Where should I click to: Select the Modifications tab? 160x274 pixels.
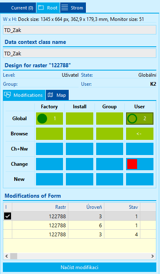click(x=24, y=95)
